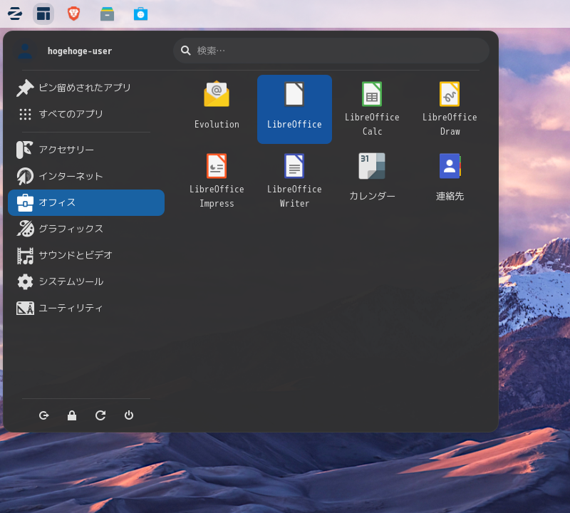Open the Evolution mail application
The height and width of the screenshot is (513, 570).
point(217,109)
